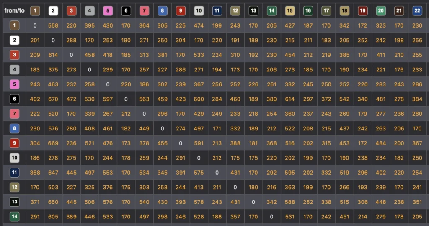Click the black row header badge 6
This screenshot has width=429, height=226.
(15, 99)
